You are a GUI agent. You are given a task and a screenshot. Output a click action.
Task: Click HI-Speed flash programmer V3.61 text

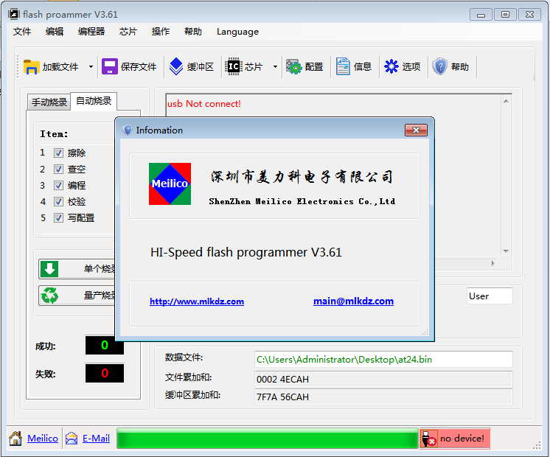246,252
